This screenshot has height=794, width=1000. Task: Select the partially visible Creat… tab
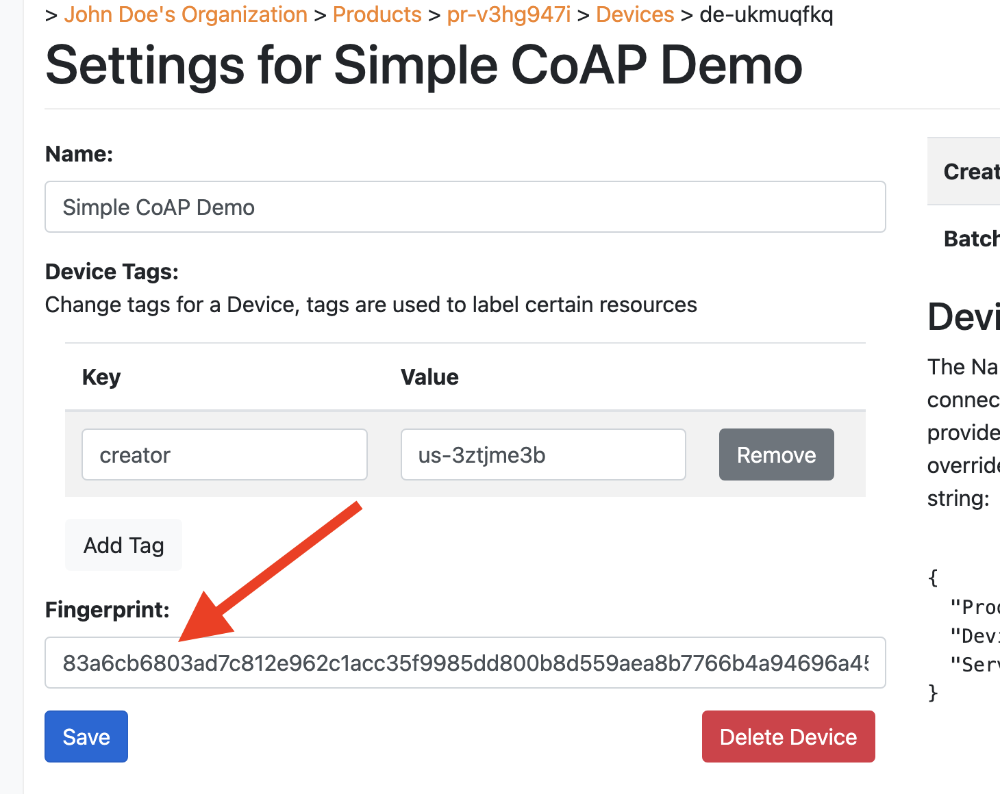(x=971, y=171)
